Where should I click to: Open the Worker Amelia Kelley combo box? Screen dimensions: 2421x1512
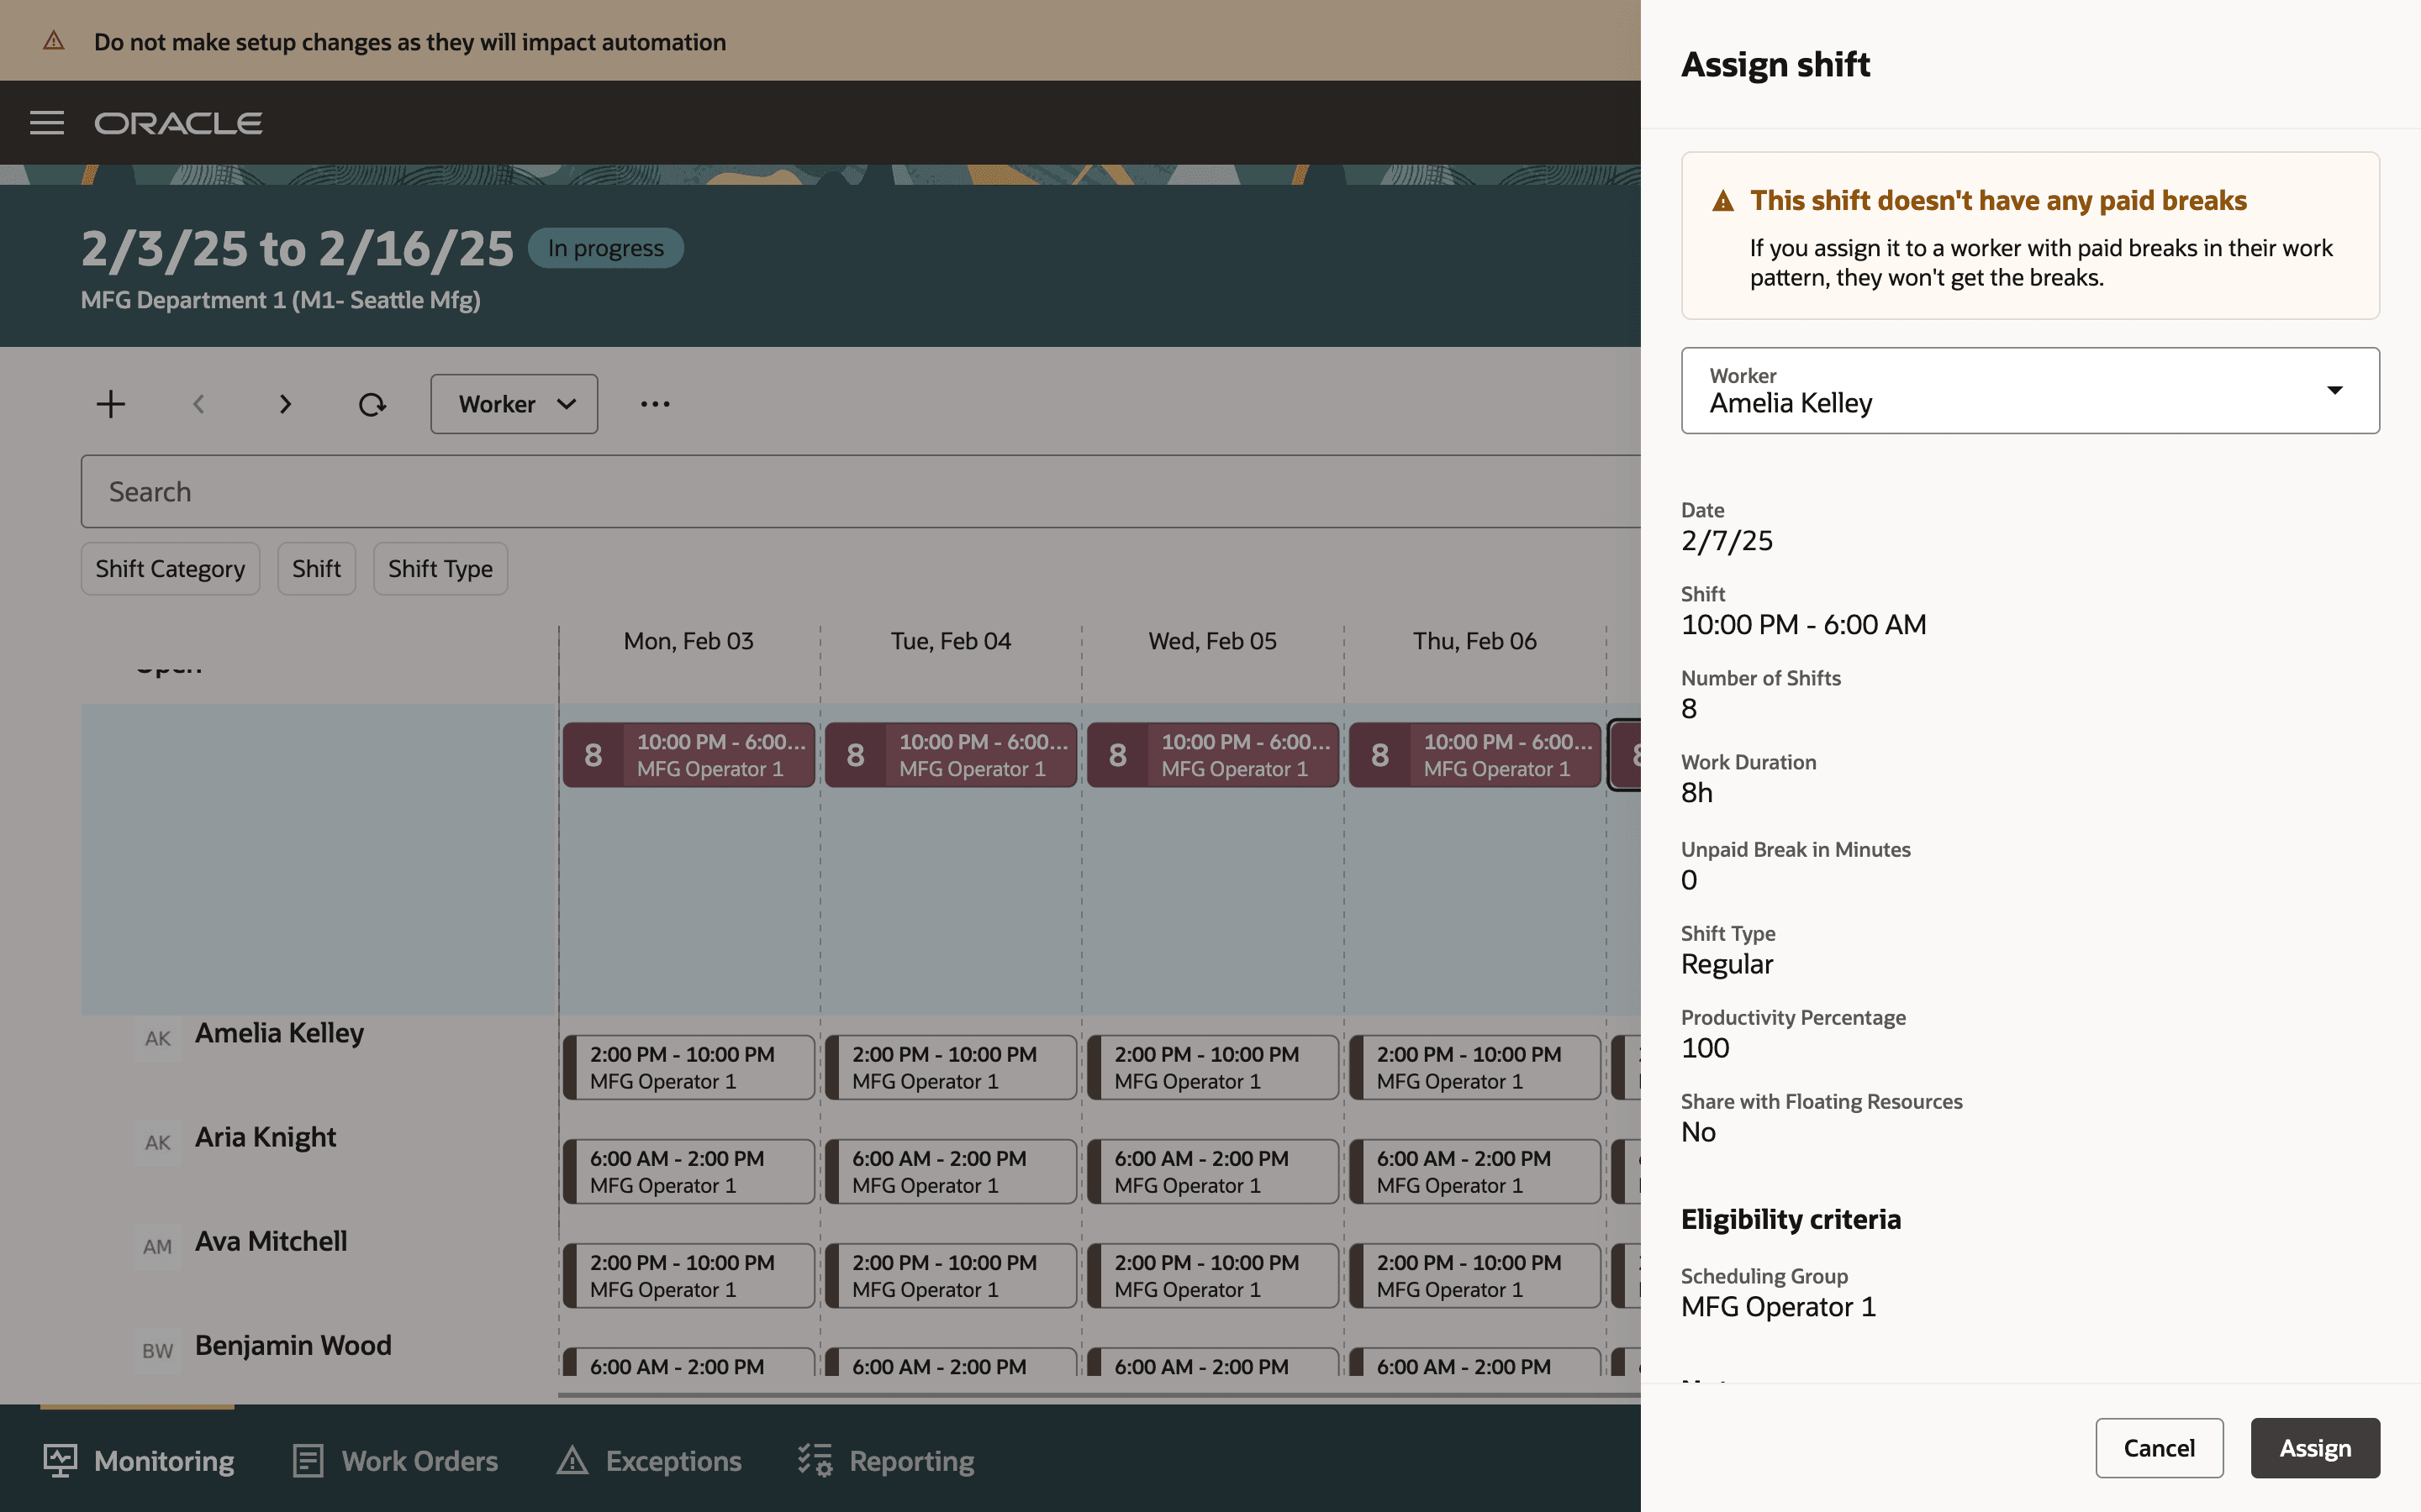tap(2028, 391)
